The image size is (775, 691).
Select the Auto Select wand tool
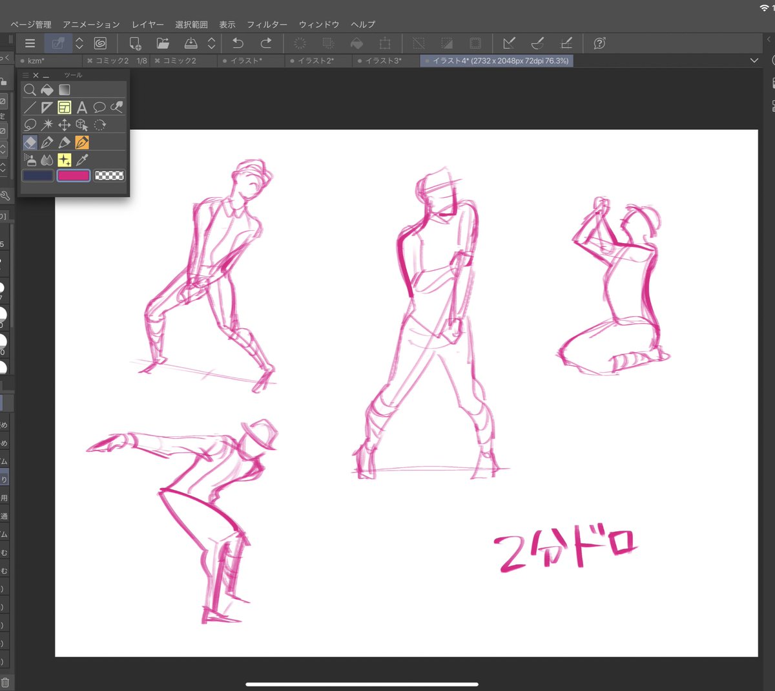(47, 125)
